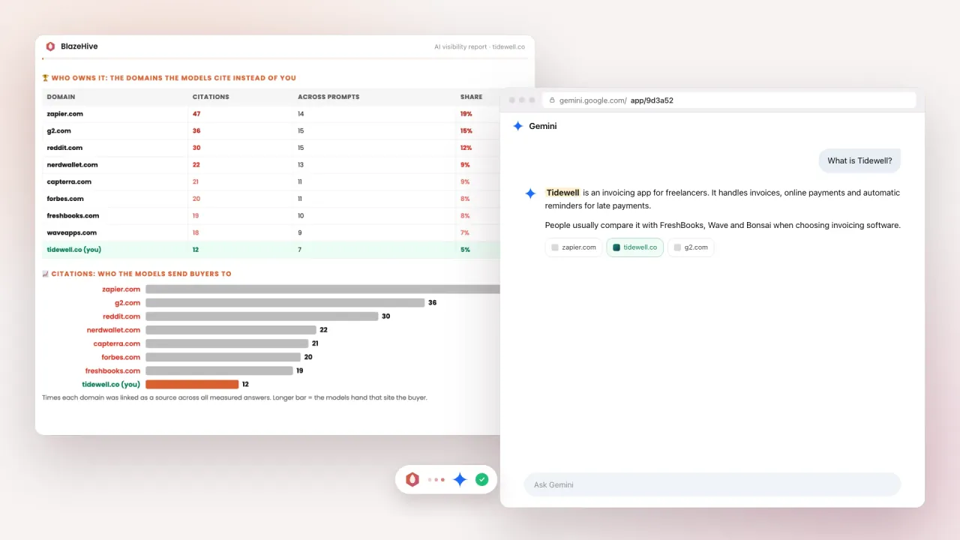Click the BlazeHive brand name text
Viewport: 960px width, 540px height.
(79, 46)
